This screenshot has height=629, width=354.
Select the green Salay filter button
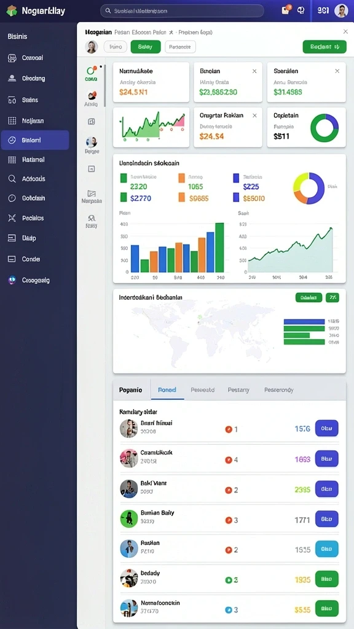tap(145, 47)
